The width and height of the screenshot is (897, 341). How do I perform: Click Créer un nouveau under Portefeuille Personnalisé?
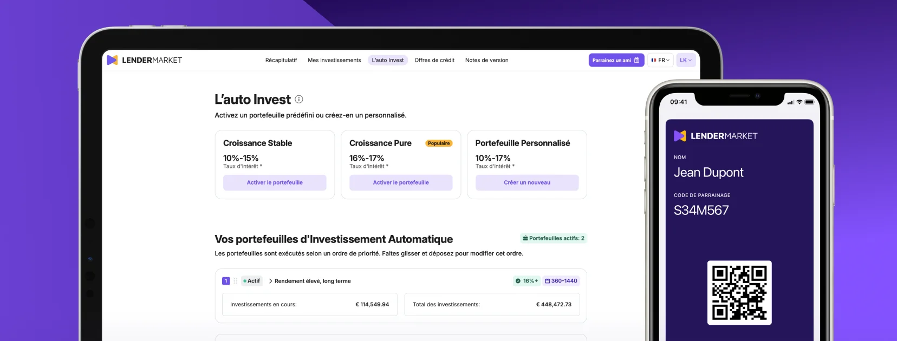[527, 182]
